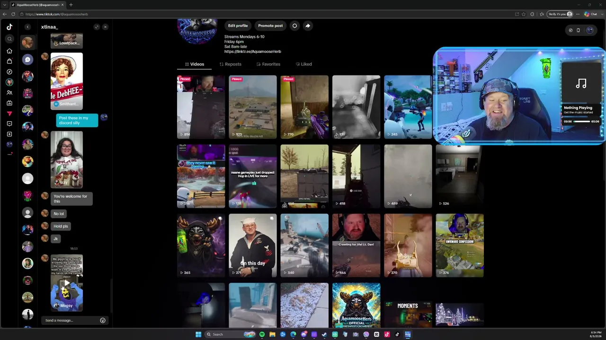
Task: Open the pinned video with 925 views
Action: 253,107
